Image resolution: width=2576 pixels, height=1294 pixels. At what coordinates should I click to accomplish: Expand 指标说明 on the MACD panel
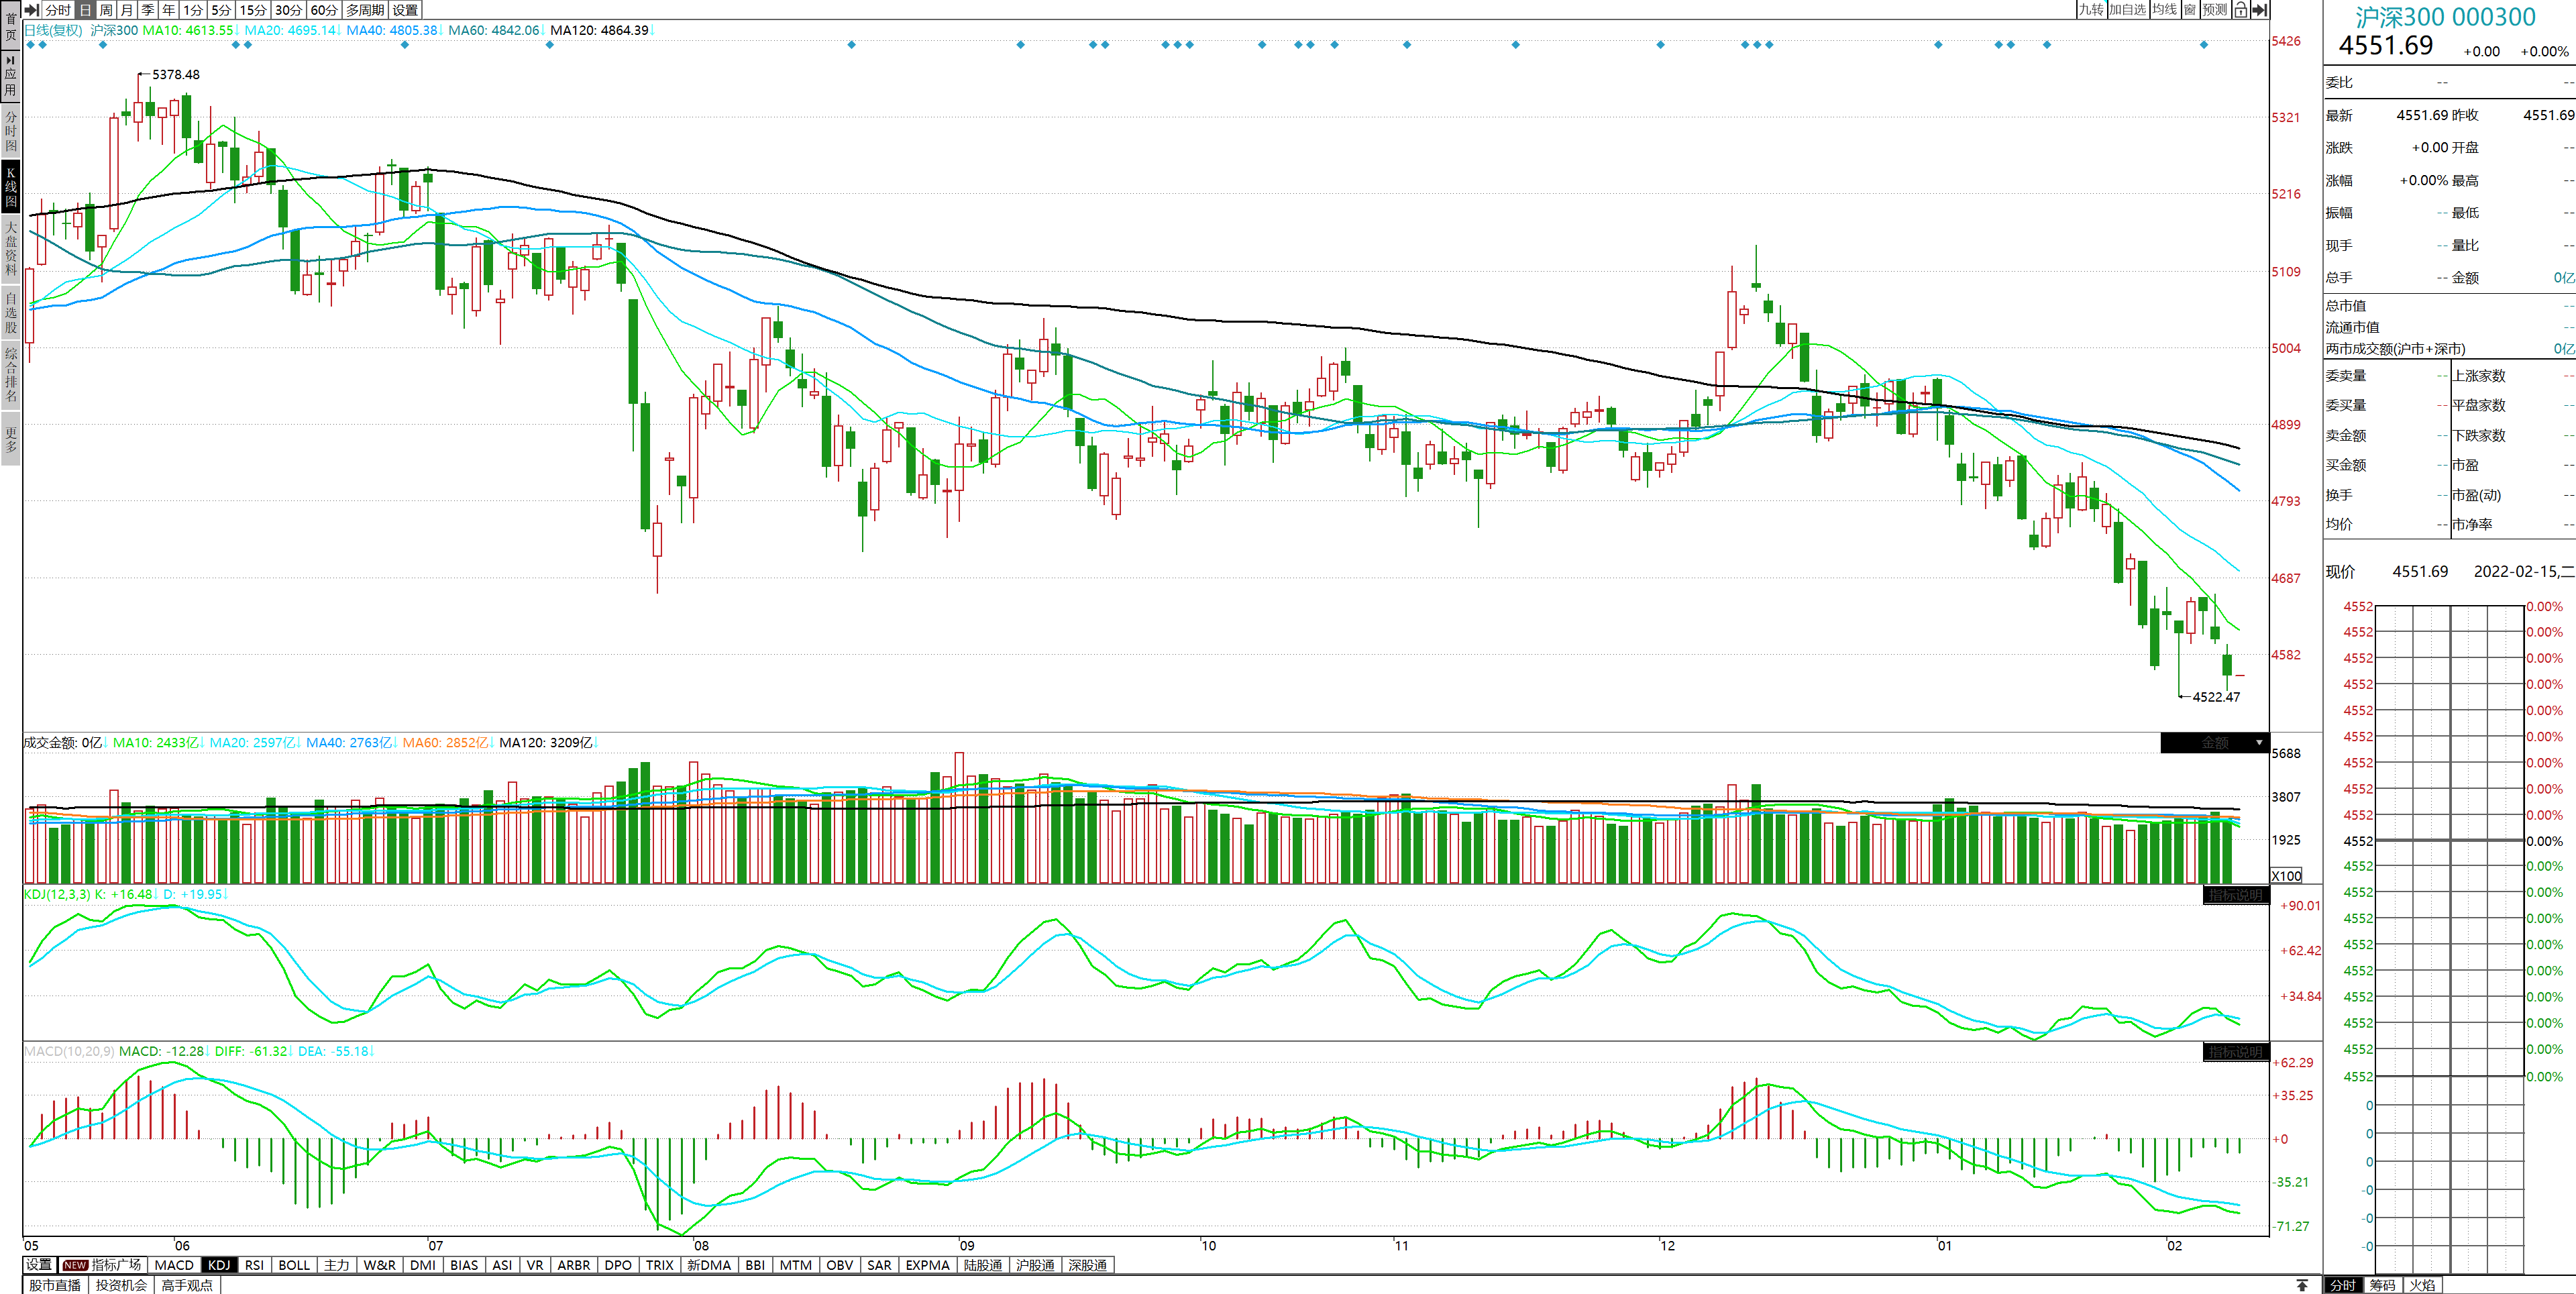click(x=2236, y=1052)
